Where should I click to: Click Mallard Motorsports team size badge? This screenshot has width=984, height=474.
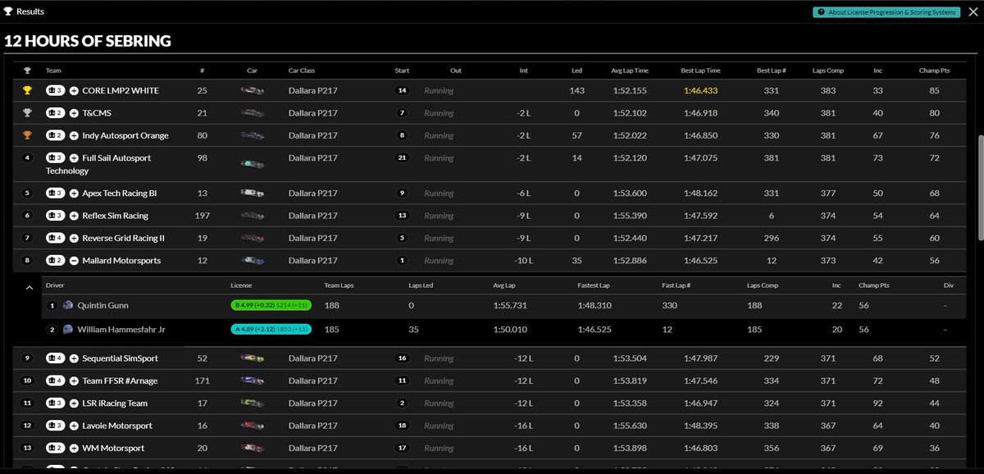click(x=55, y=261)
